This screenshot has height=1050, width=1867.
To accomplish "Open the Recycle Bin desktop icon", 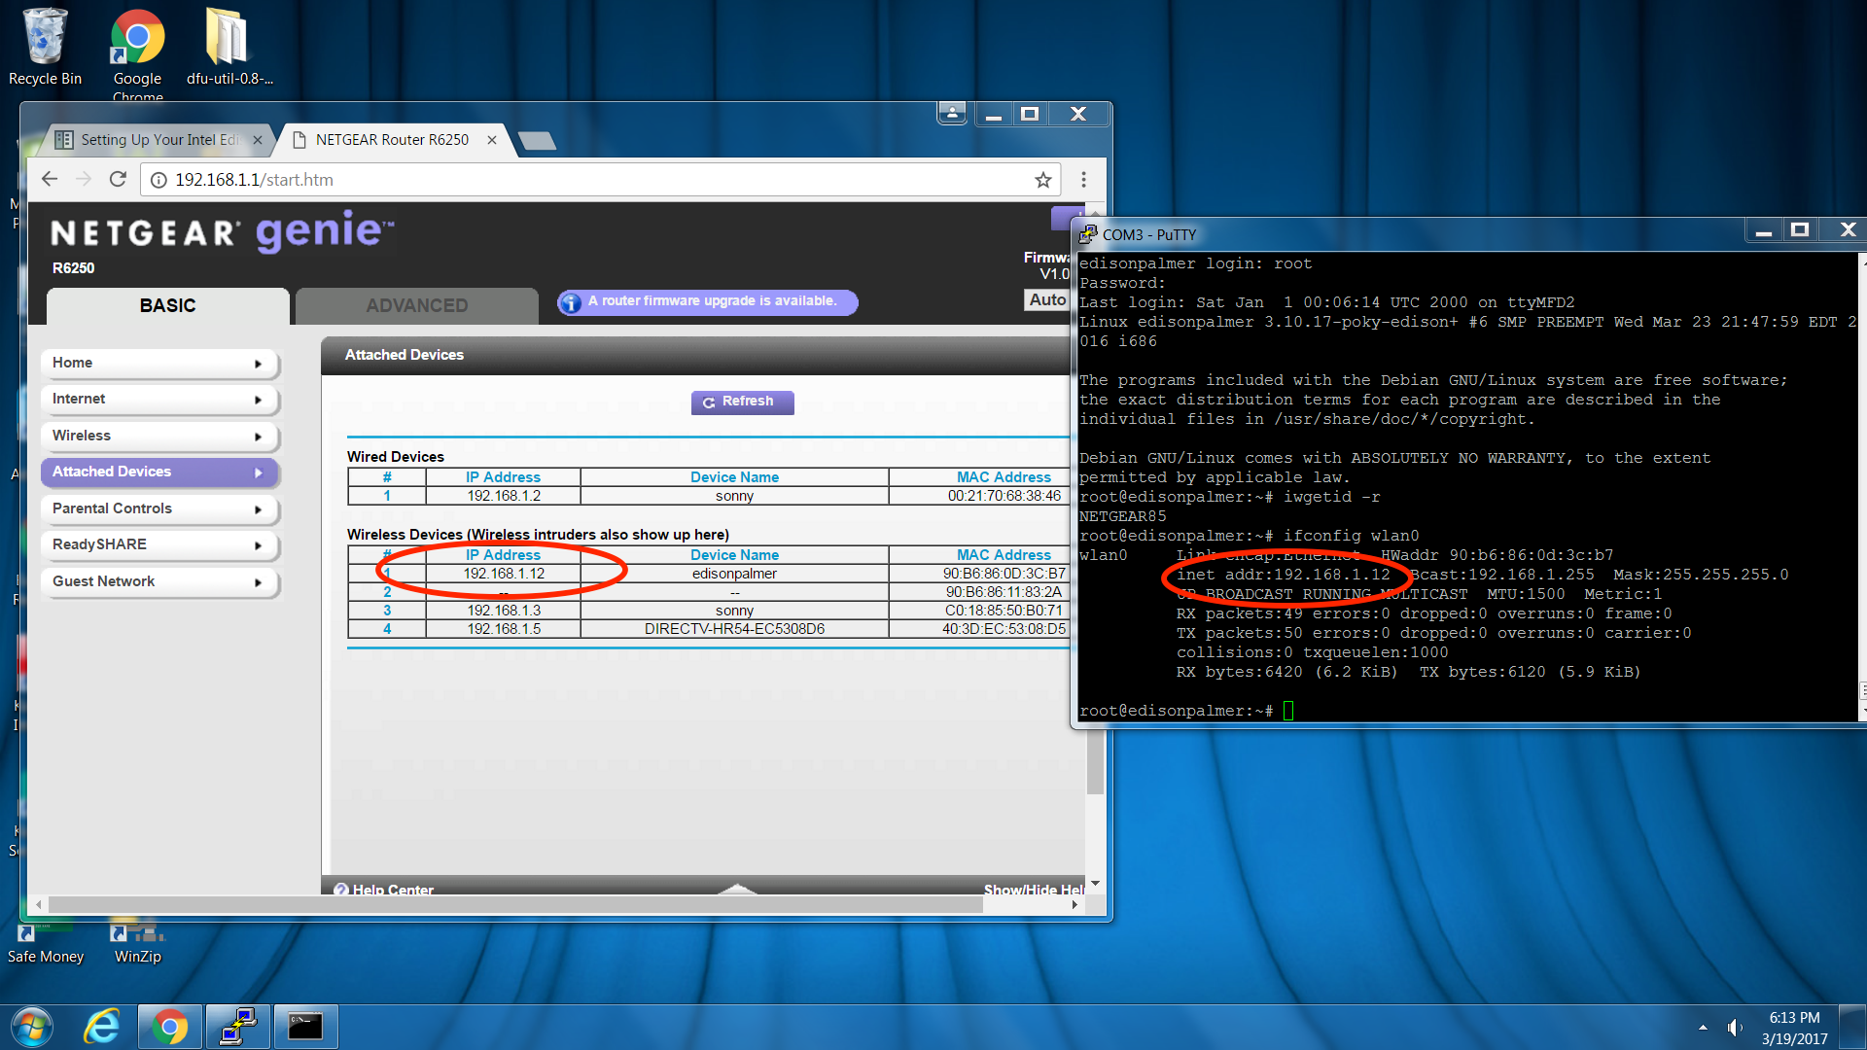I will pyautogui.click(x=45, y=47).
